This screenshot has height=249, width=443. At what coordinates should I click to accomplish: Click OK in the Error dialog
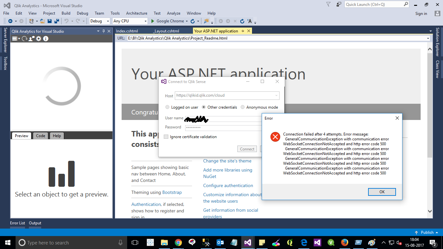coord(382,192)
